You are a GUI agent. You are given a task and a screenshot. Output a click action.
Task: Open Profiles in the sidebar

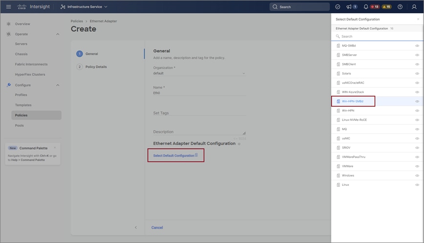21,95
